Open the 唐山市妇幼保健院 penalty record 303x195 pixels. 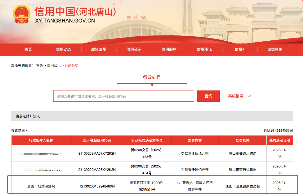pyautogui.click(x=41, y=186)
